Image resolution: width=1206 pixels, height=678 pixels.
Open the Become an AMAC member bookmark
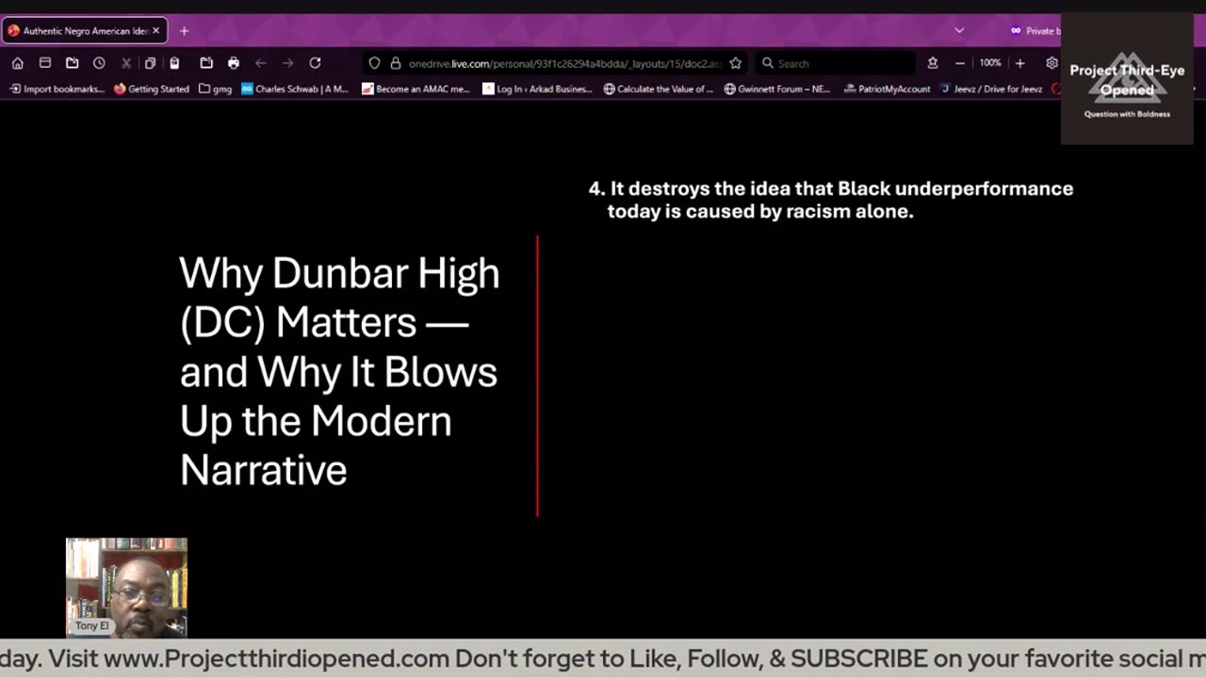[416, 89]
